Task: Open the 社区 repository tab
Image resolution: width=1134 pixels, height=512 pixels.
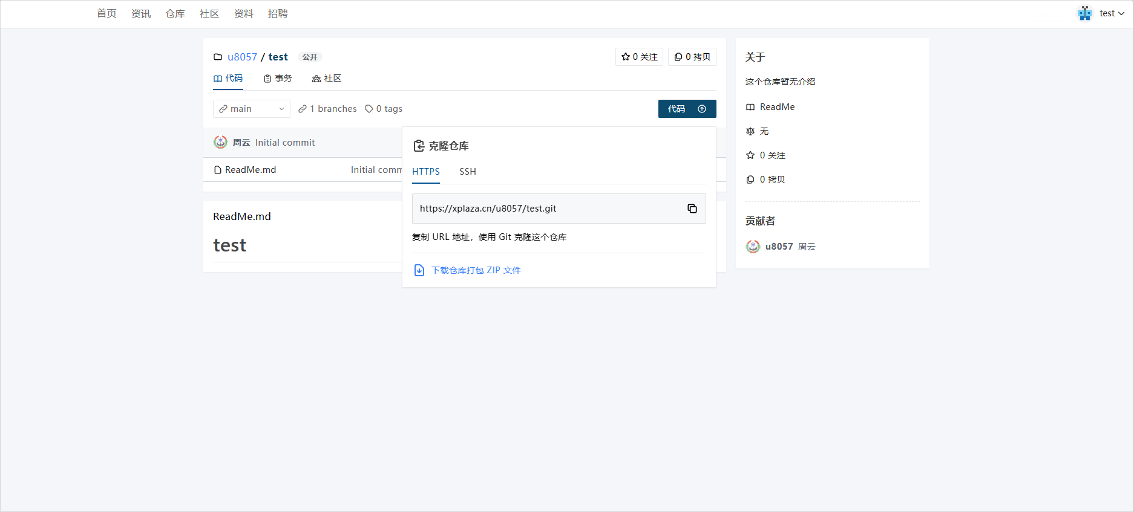Action: (x=327, y=79)
